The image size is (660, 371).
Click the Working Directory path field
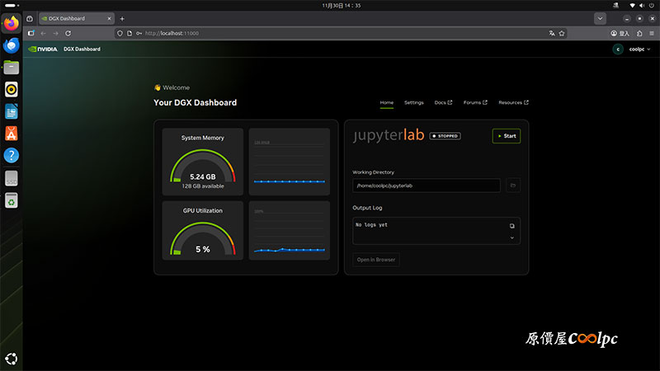tap(426, 185)
